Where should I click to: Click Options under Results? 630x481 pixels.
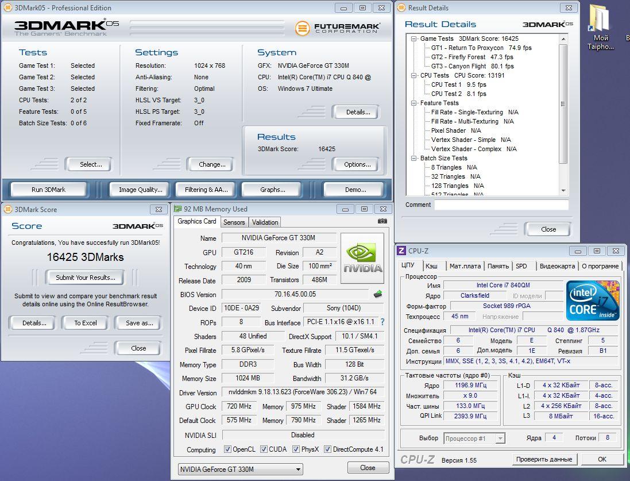point(357,164)
